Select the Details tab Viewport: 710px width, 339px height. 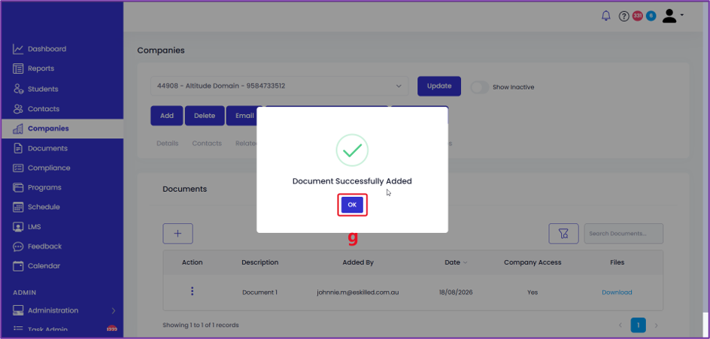[168, 143]
